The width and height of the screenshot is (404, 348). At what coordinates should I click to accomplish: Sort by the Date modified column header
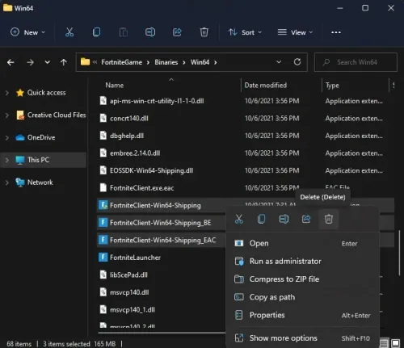pos(266,86)
